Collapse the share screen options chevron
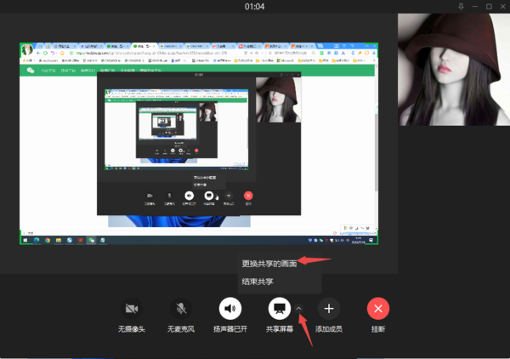510x359 pixels. point(299,308)
